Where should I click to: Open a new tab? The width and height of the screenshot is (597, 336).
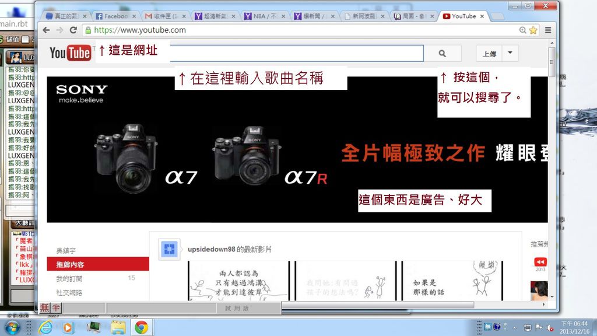pos(497,16)
